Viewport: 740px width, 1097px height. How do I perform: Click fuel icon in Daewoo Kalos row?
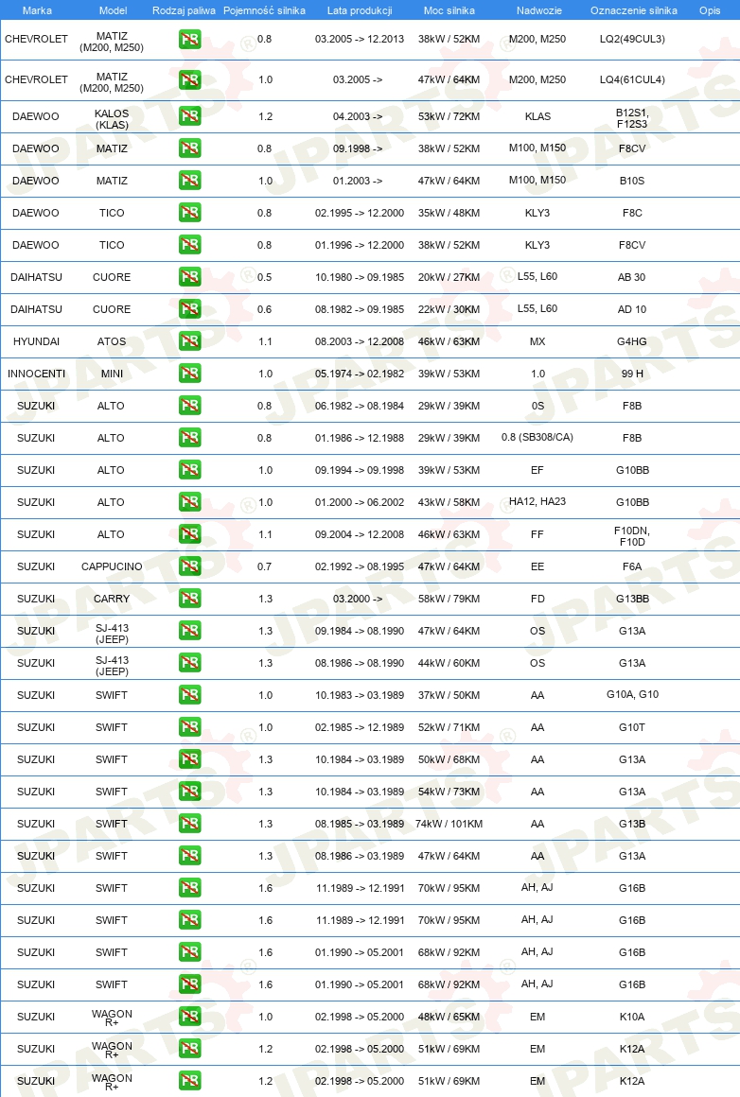[189, 116]
